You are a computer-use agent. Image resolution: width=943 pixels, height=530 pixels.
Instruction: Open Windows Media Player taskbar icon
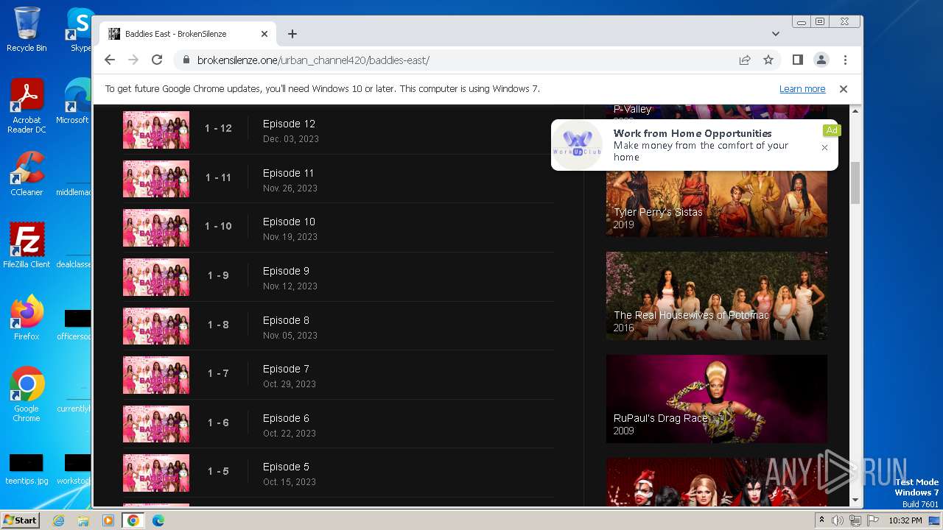tap(108, 520)
